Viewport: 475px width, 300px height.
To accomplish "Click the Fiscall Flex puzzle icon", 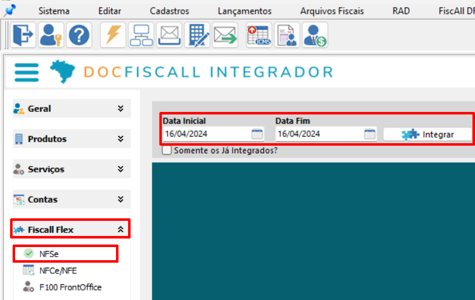I will [19, 230].
